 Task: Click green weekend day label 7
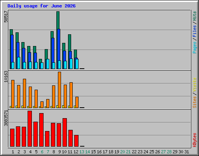point(48,152)
